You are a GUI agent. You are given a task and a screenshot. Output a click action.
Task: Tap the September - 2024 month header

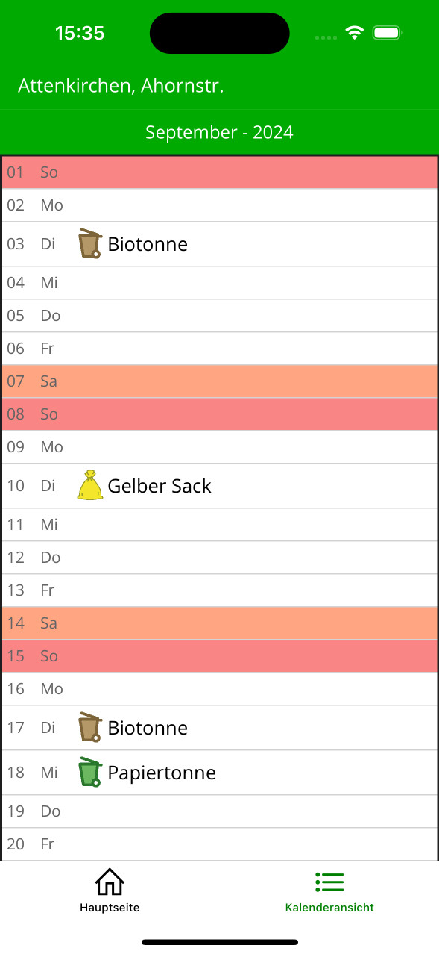tap(219, 133)
